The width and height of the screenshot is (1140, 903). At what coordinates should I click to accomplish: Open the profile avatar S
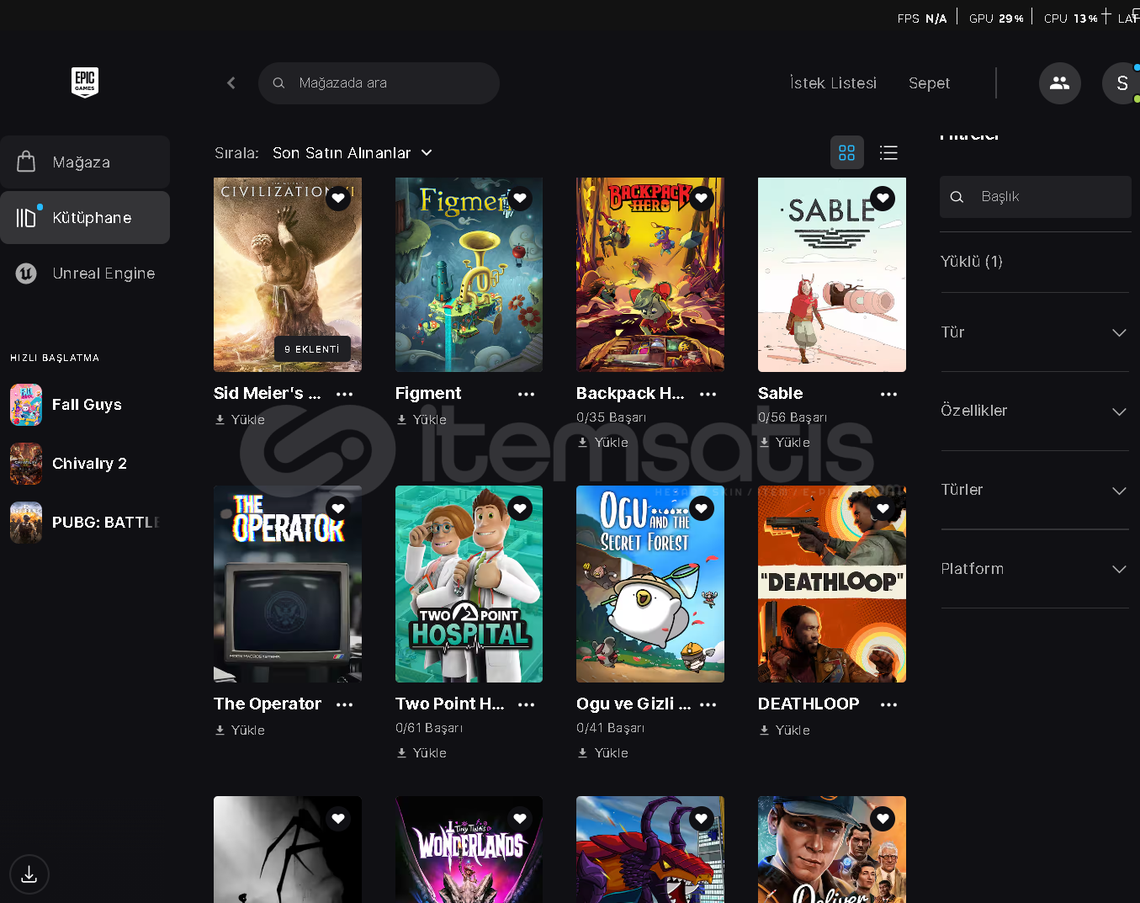pyautogui.click(x=1121, y=83)
